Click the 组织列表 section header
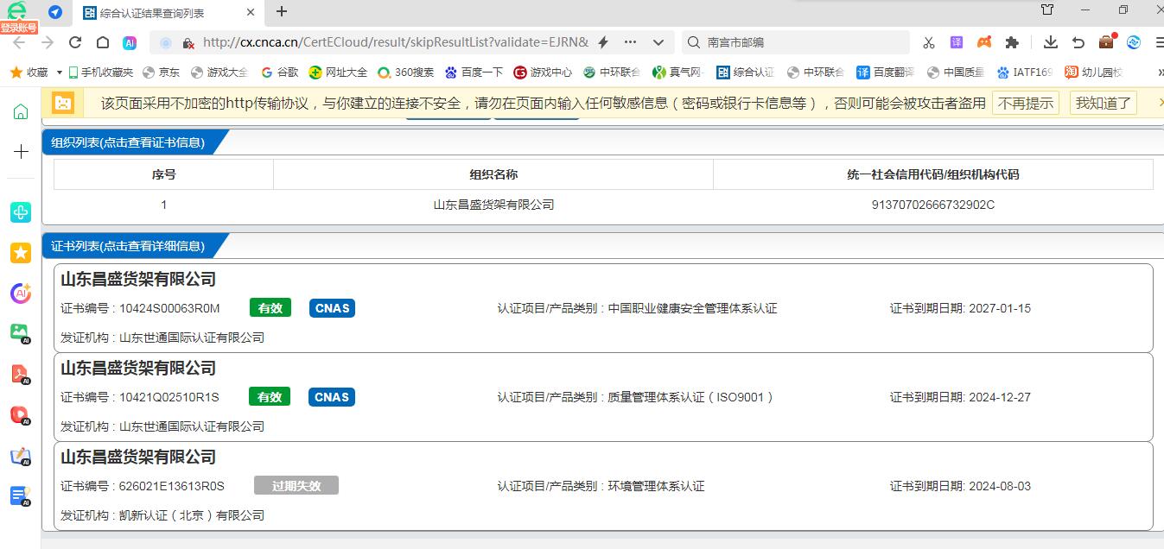This screenshot has width=1164, height=549. pos(128,142)
